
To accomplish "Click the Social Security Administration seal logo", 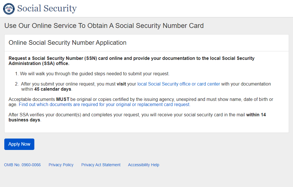I will 9,9.
